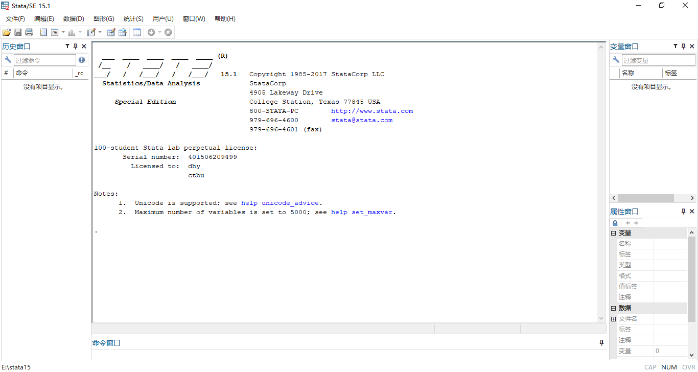Open the Viewer eye icon
698x372 pixels.
click(55, 32)
